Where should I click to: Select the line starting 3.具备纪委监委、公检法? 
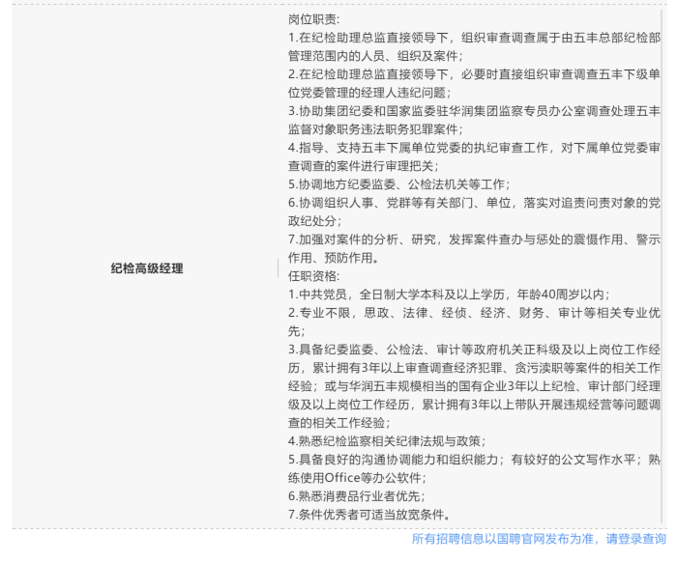pos(474,350)
